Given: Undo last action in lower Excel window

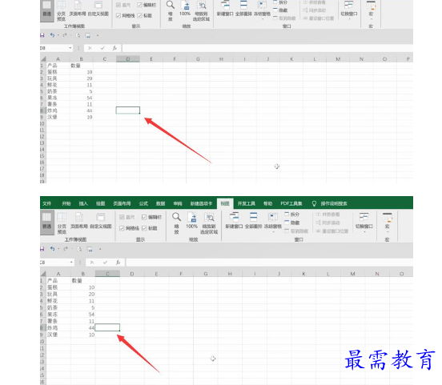Looking at the screenshot, I should tap(52, 249).
